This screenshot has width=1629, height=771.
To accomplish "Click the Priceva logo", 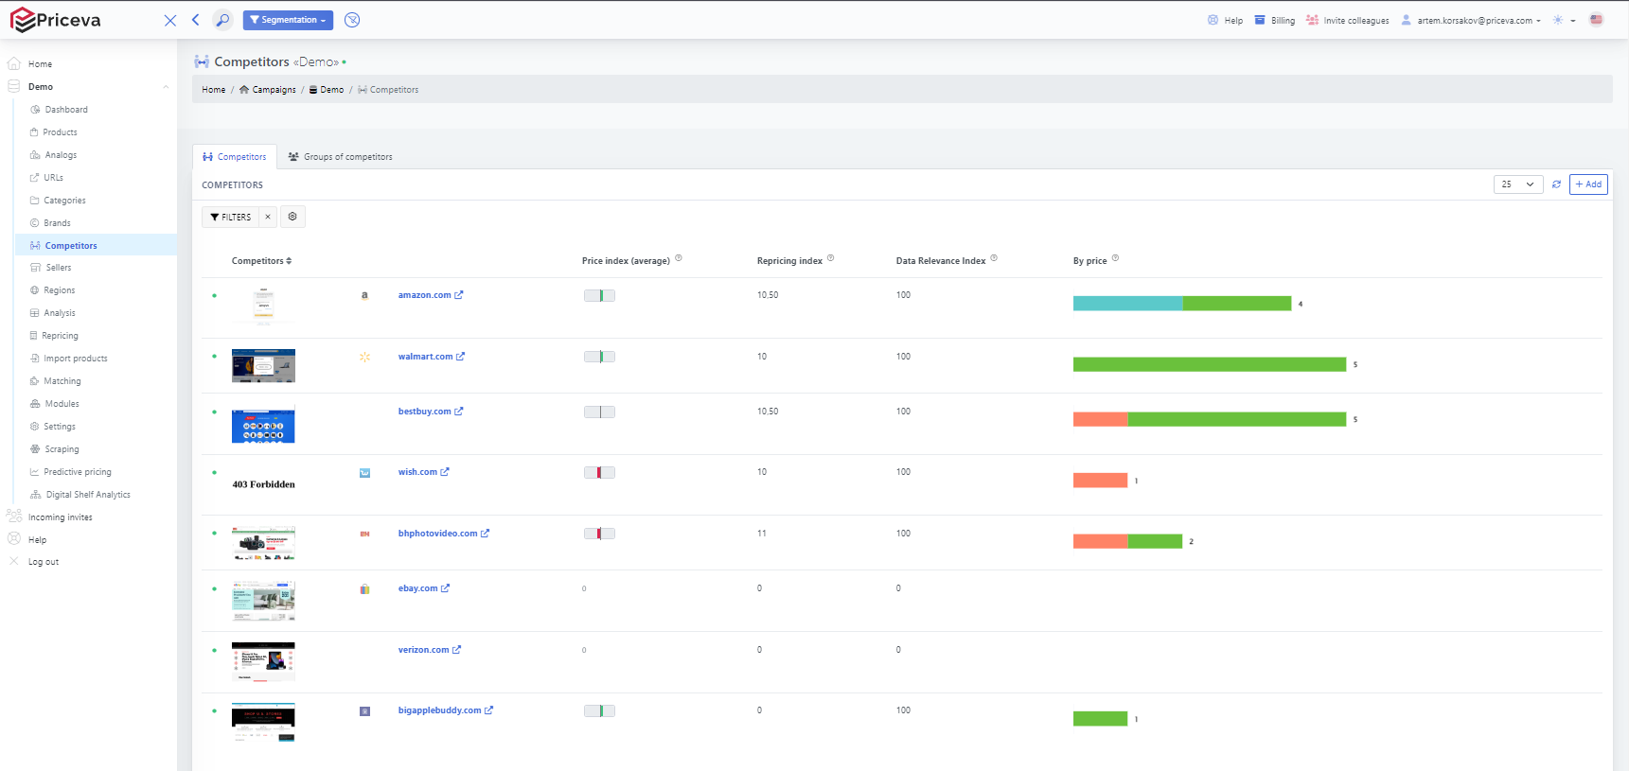I will 55,20.
